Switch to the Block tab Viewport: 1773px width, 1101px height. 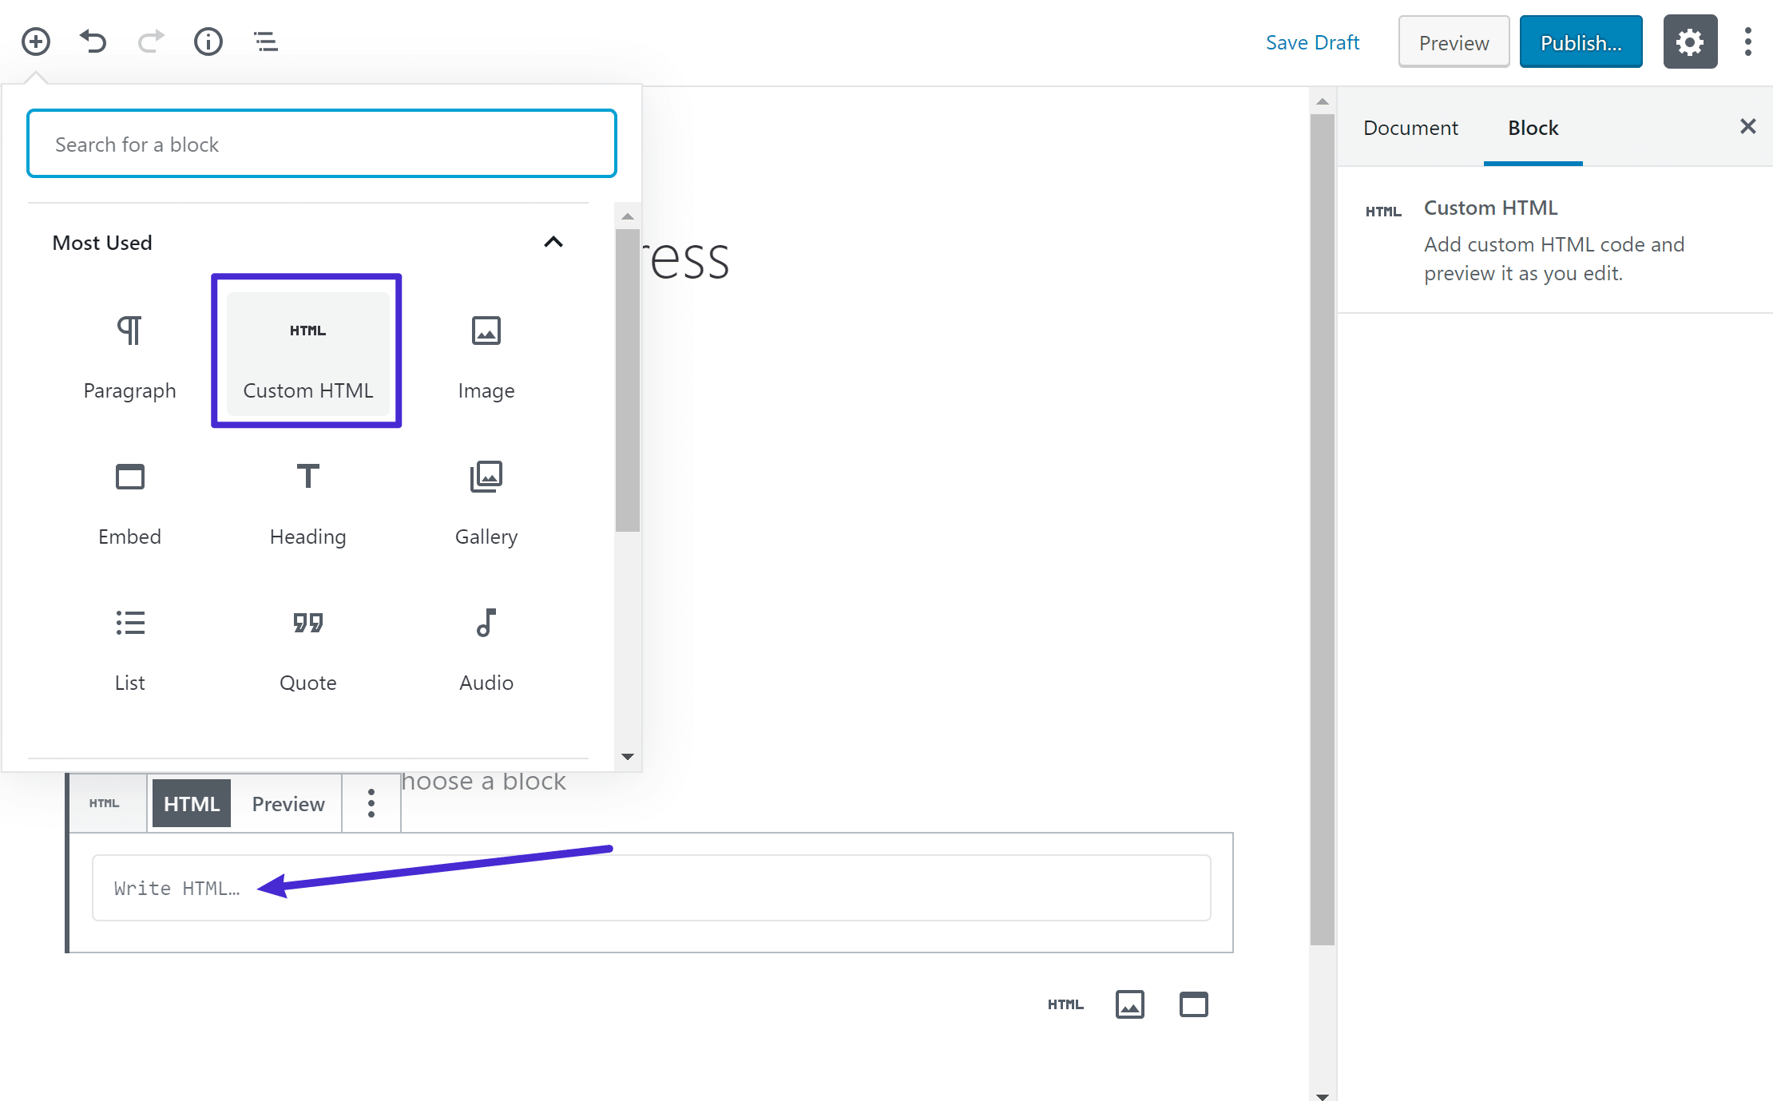coord(1532,127)
